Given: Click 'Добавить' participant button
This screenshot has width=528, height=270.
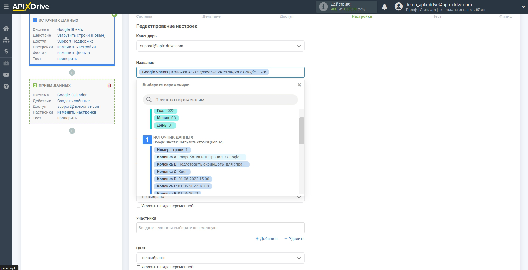Looking at the screenshot, I should point(267,239).
